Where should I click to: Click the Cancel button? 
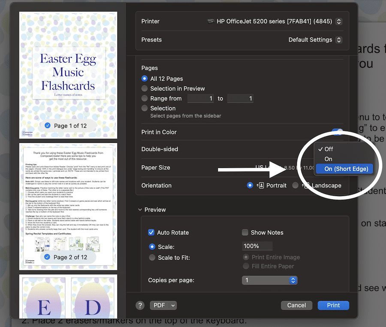pyautogui.click(x=296, y=305)
